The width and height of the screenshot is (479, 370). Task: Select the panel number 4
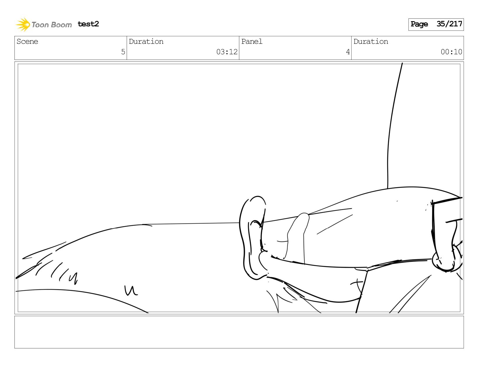pyautogui.click(x=348, y=52)
